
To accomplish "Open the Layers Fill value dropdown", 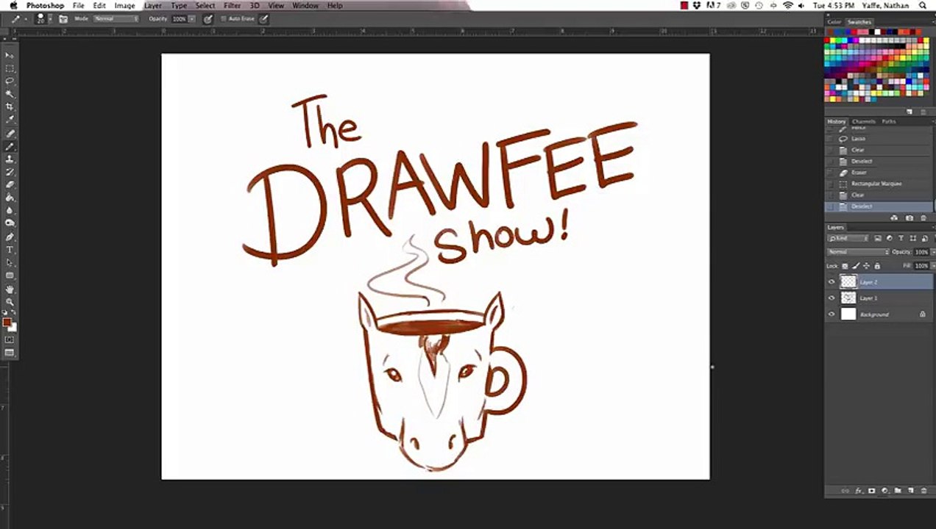I will point(932,266).
